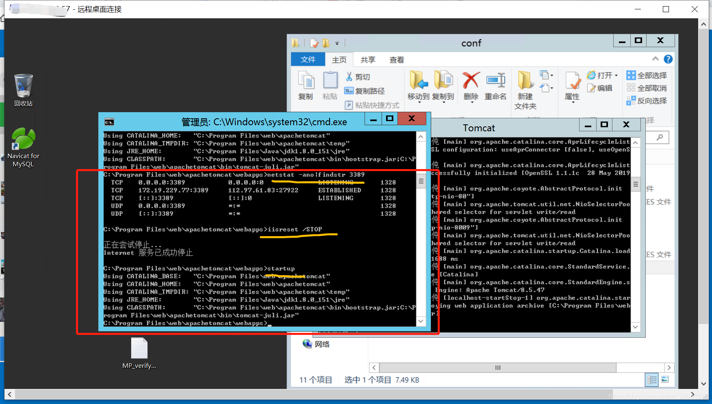Expand easy access dropdown below new item
The height and width of the screenshot is (404, 712).
point(546,88)
